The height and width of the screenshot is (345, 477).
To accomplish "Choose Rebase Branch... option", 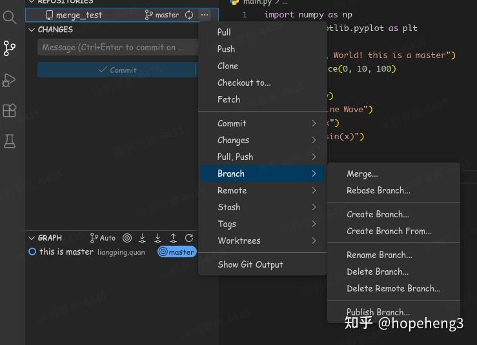I will pyautogui.click(x=394, y=191).
